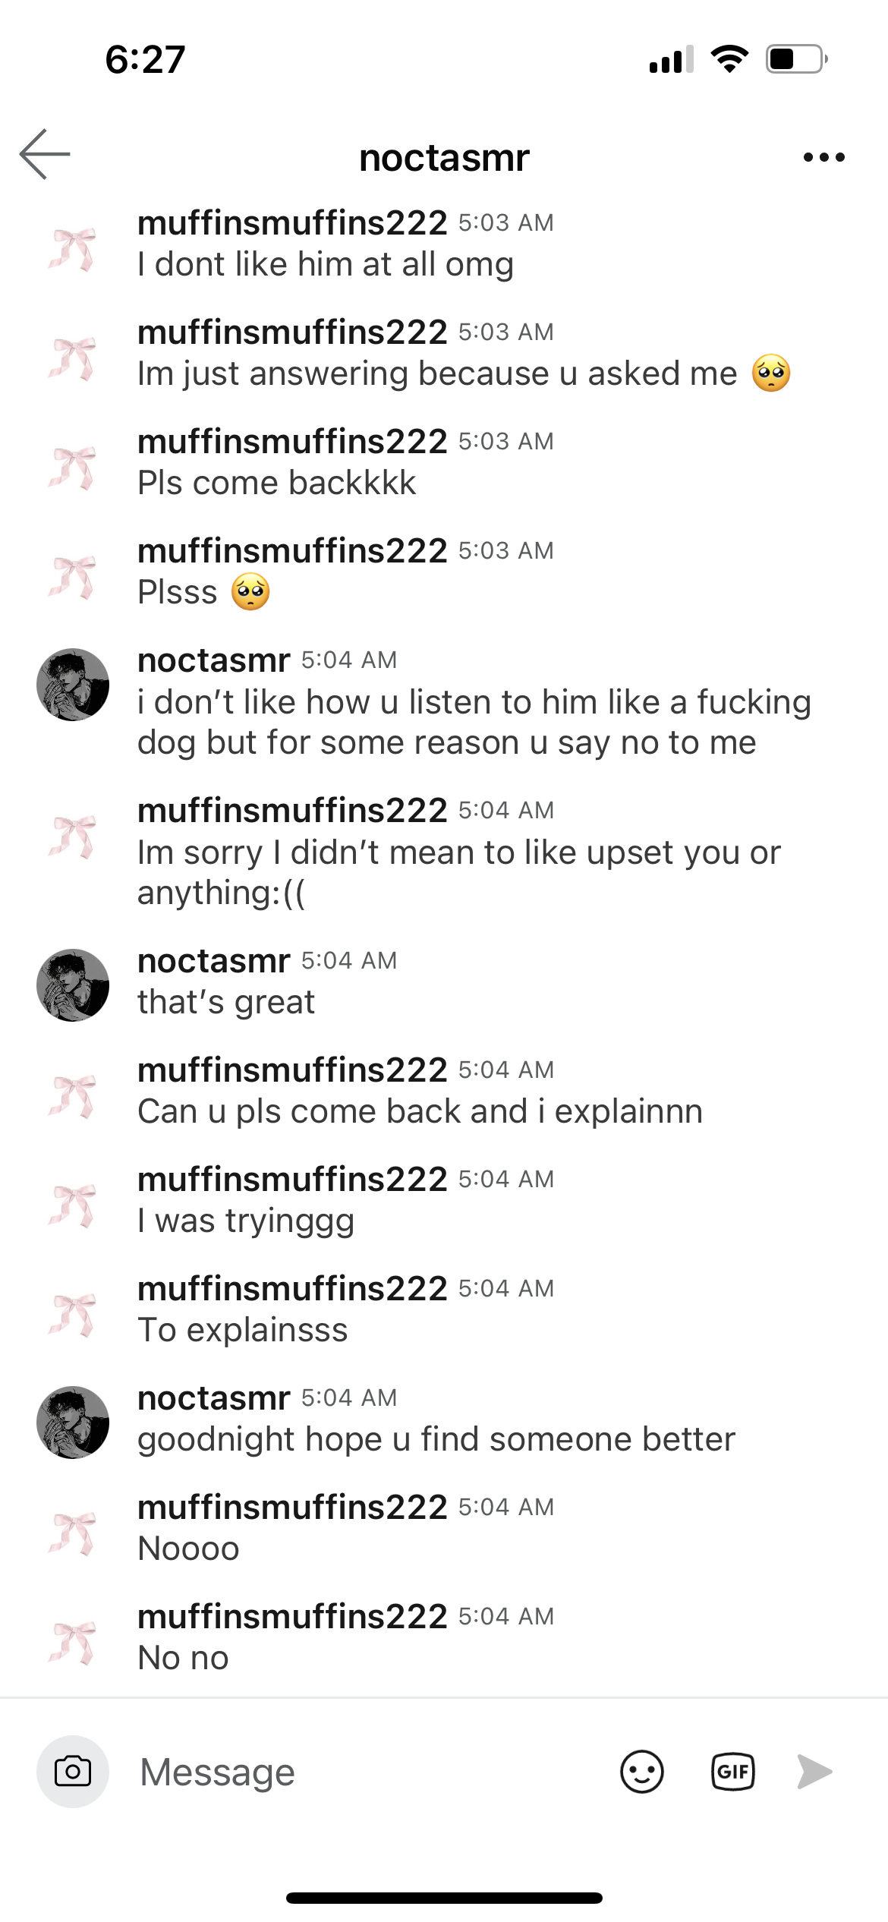
Task: Tap the pleading emoji after "Plsss"
Action: 250,592
